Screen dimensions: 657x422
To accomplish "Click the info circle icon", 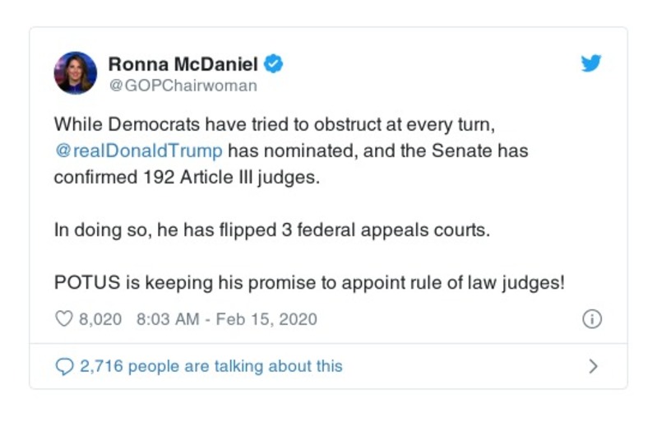I will point(591,319).
